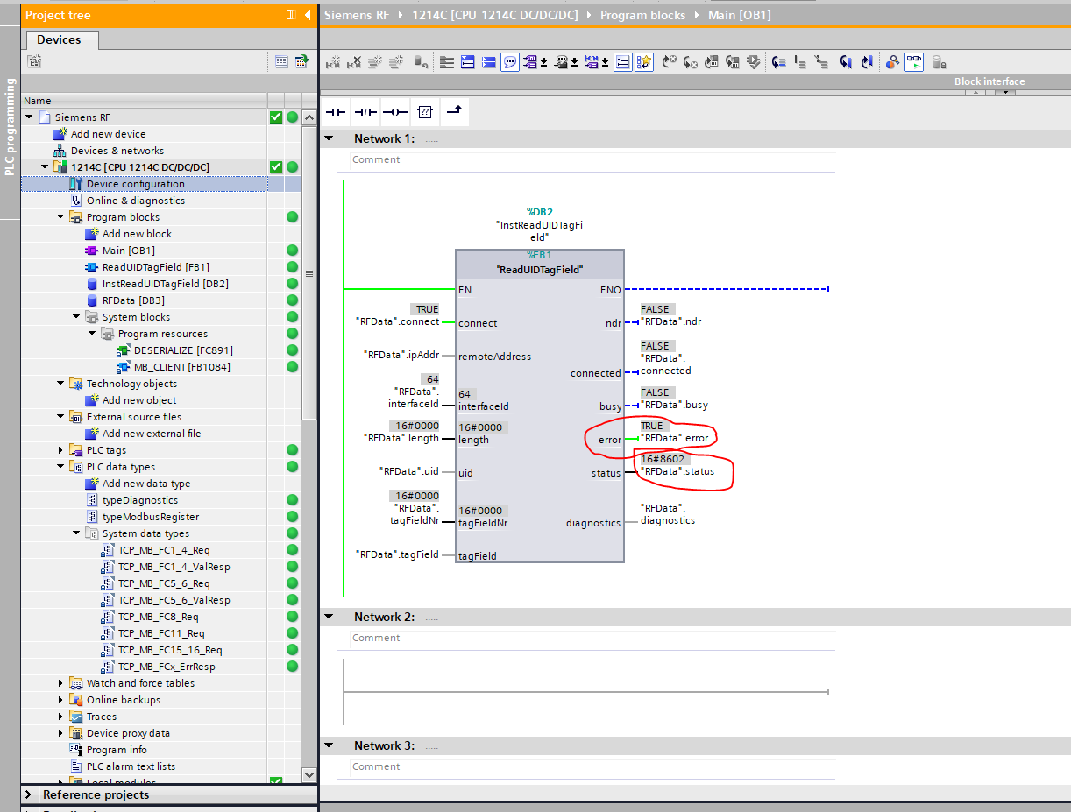
Task: Toggle monitoring on/off glasses icon
Action: coord(914,62)
